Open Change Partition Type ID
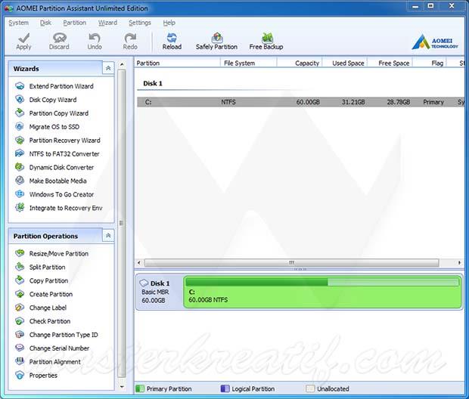 (x=64, y=335)
